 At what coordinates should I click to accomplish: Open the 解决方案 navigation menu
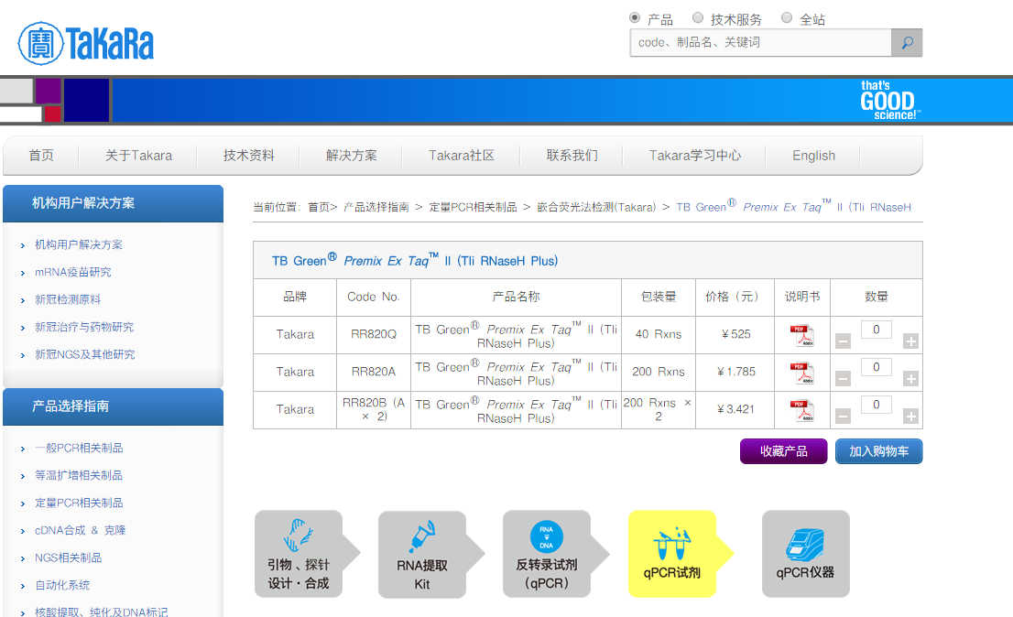351,156
